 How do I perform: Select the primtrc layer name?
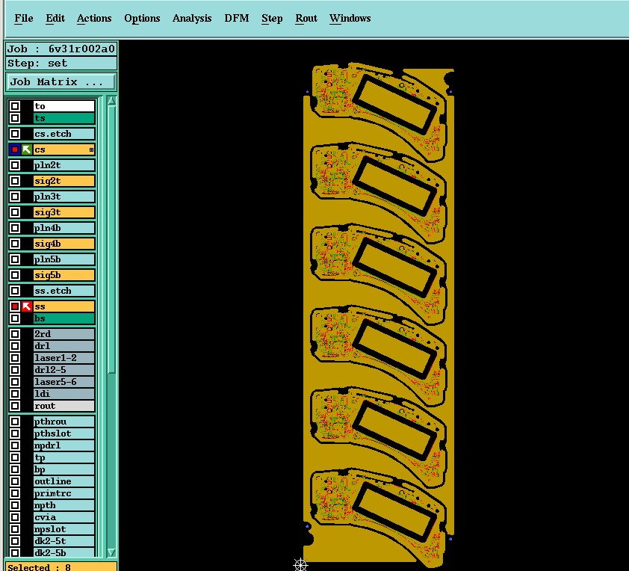tap(64, 493)
